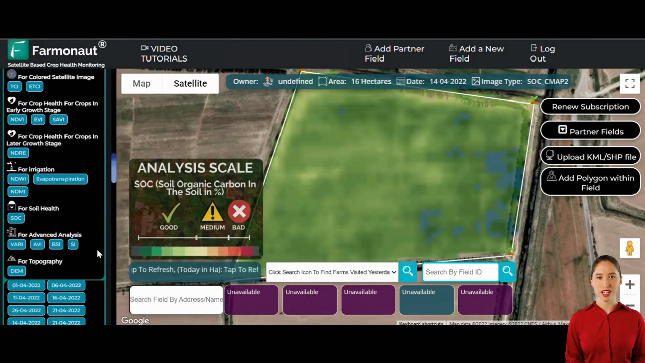The width and height of the screenshot is (645, 363).
Task: Open the Video Tutorials camera icon
Action: coord(144,48)
